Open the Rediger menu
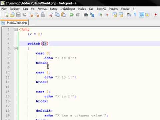Image resolution: width=160 pixels, height=120 pixels. tap(15, 9)
